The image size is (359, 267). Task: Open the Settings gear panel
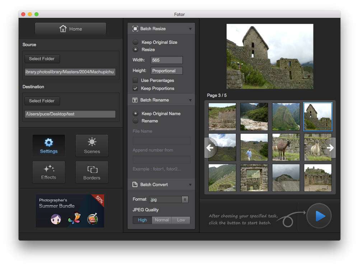49,146
